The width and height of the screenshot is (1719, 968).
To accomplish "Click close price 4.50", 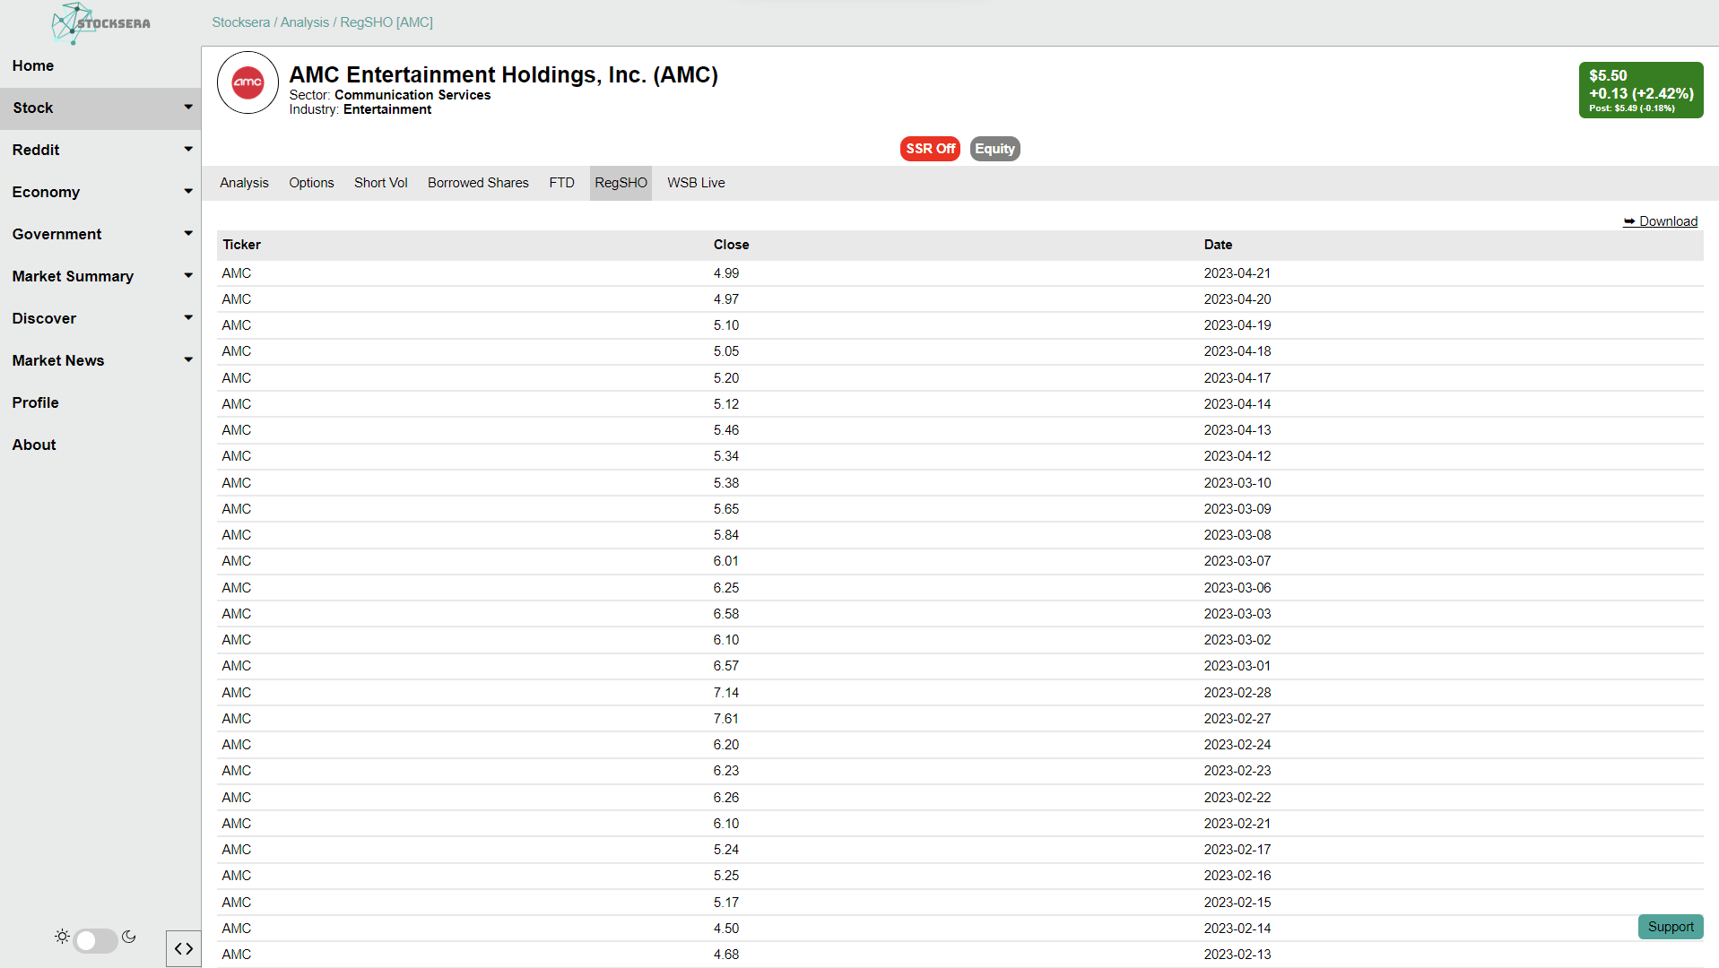I will tap(726, 929).
